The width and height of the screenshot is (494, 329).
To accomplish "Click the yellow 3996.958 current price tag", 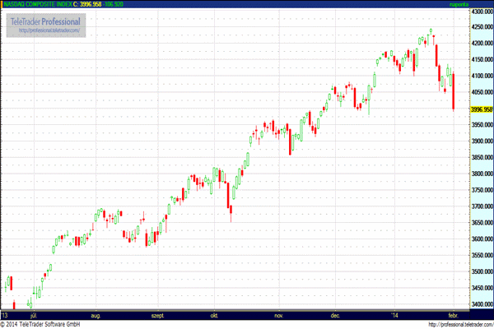I will tap(482, 109).
